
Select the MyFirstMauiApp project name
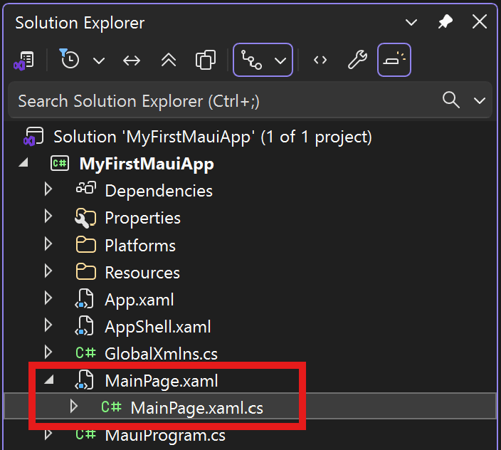tap(147, 164)
